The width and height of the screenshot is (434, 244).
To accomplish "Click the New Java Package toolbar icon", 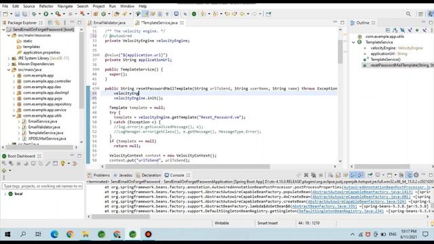I will pos(96,14).
